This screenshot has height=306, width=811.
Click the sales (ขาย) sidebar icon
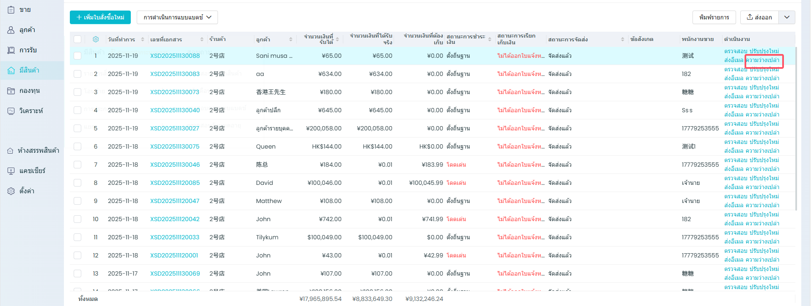coord(11,10)
